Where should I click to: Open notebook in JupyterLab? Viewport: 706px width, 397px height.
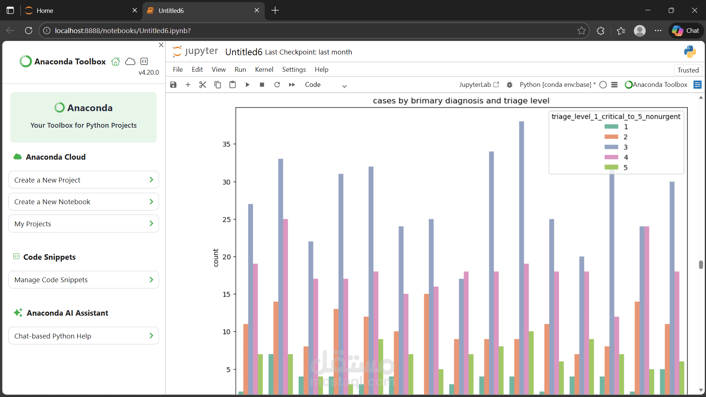tap(479, 85)
